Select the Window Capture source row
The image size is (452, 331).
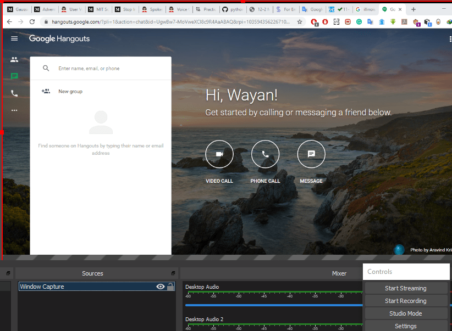[97, 287]
